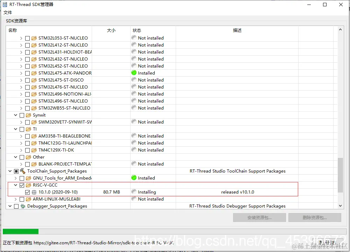The image size is (350, 252).
Task: Click the hammer icon of ToolChain_Support_Packages
Action: [23, 171]
